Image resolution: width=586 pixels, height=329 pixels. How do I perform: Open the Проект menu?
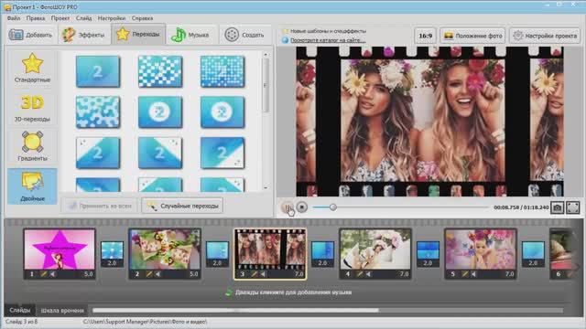(x=60, y=18)
